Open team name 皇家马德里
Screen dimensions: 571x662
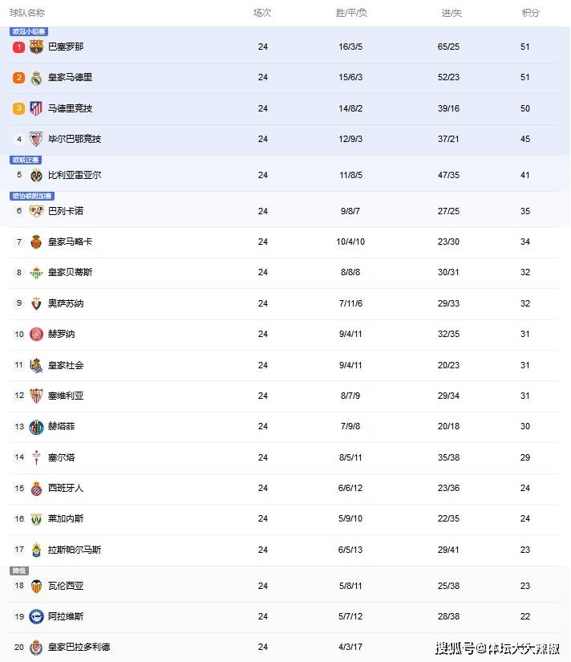coord(70,77)
